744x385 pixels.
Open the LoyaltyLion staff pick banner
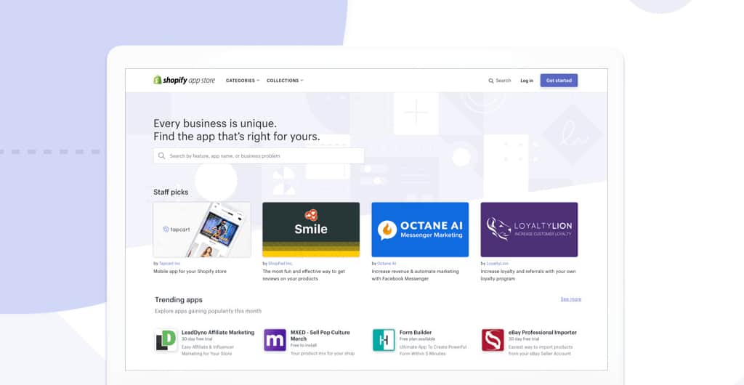coord(529,230)
